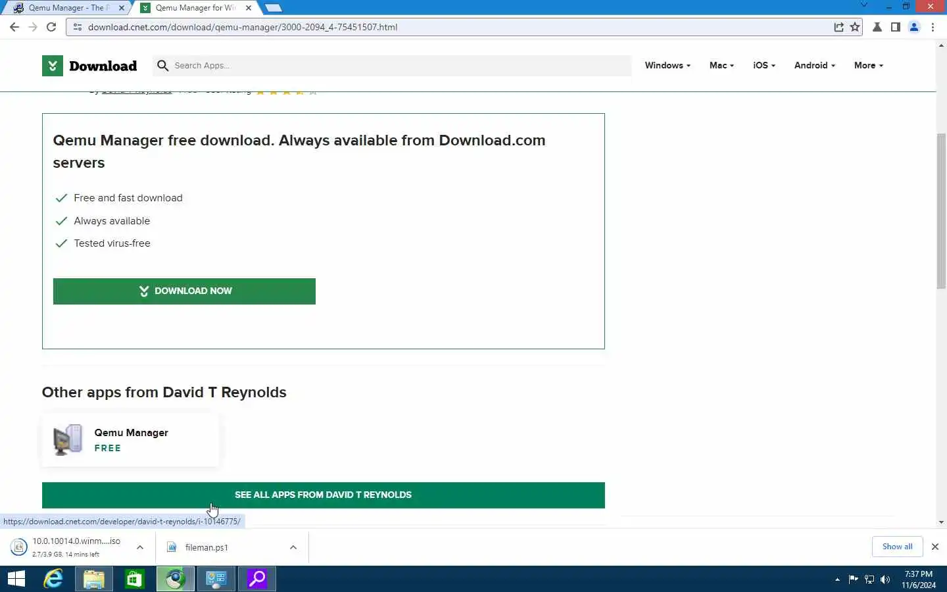The width and height of the screenshot is (947, 592).
Task: Click the Qemu Manager app thumbnail icon
Action: tap(68, 439)
